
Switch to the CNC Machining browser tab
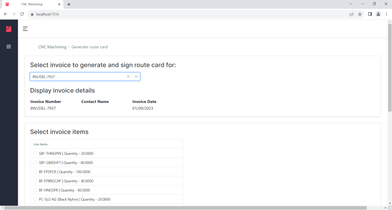(33, 4)
